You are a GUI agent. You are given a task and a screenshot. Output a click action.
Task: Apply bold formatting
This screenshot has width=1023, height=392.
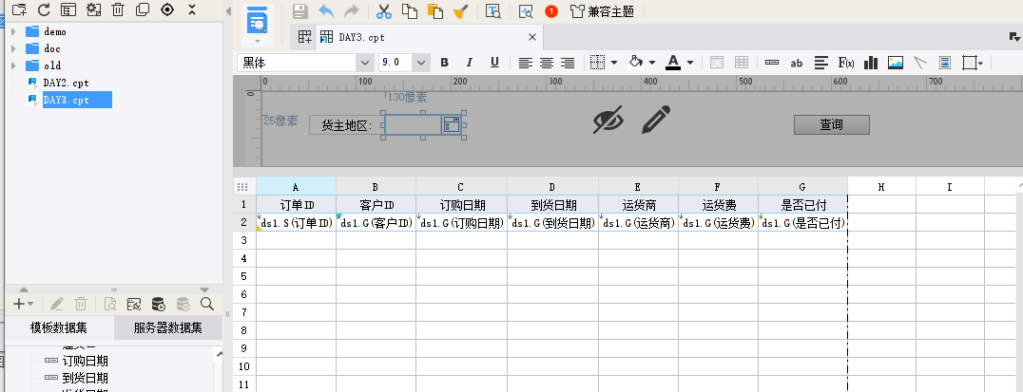click(x=444, y=63)
